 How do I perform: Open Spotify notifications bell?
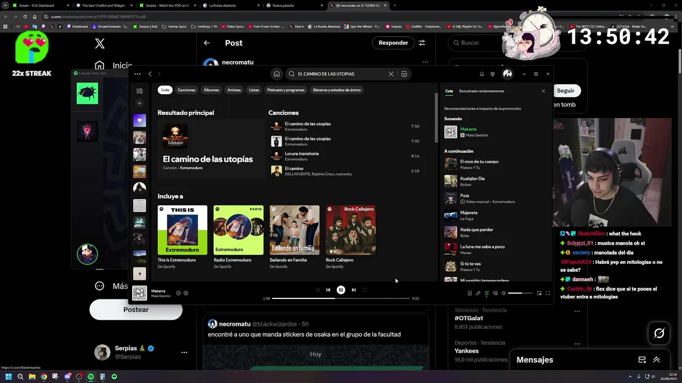click(482, 74)
